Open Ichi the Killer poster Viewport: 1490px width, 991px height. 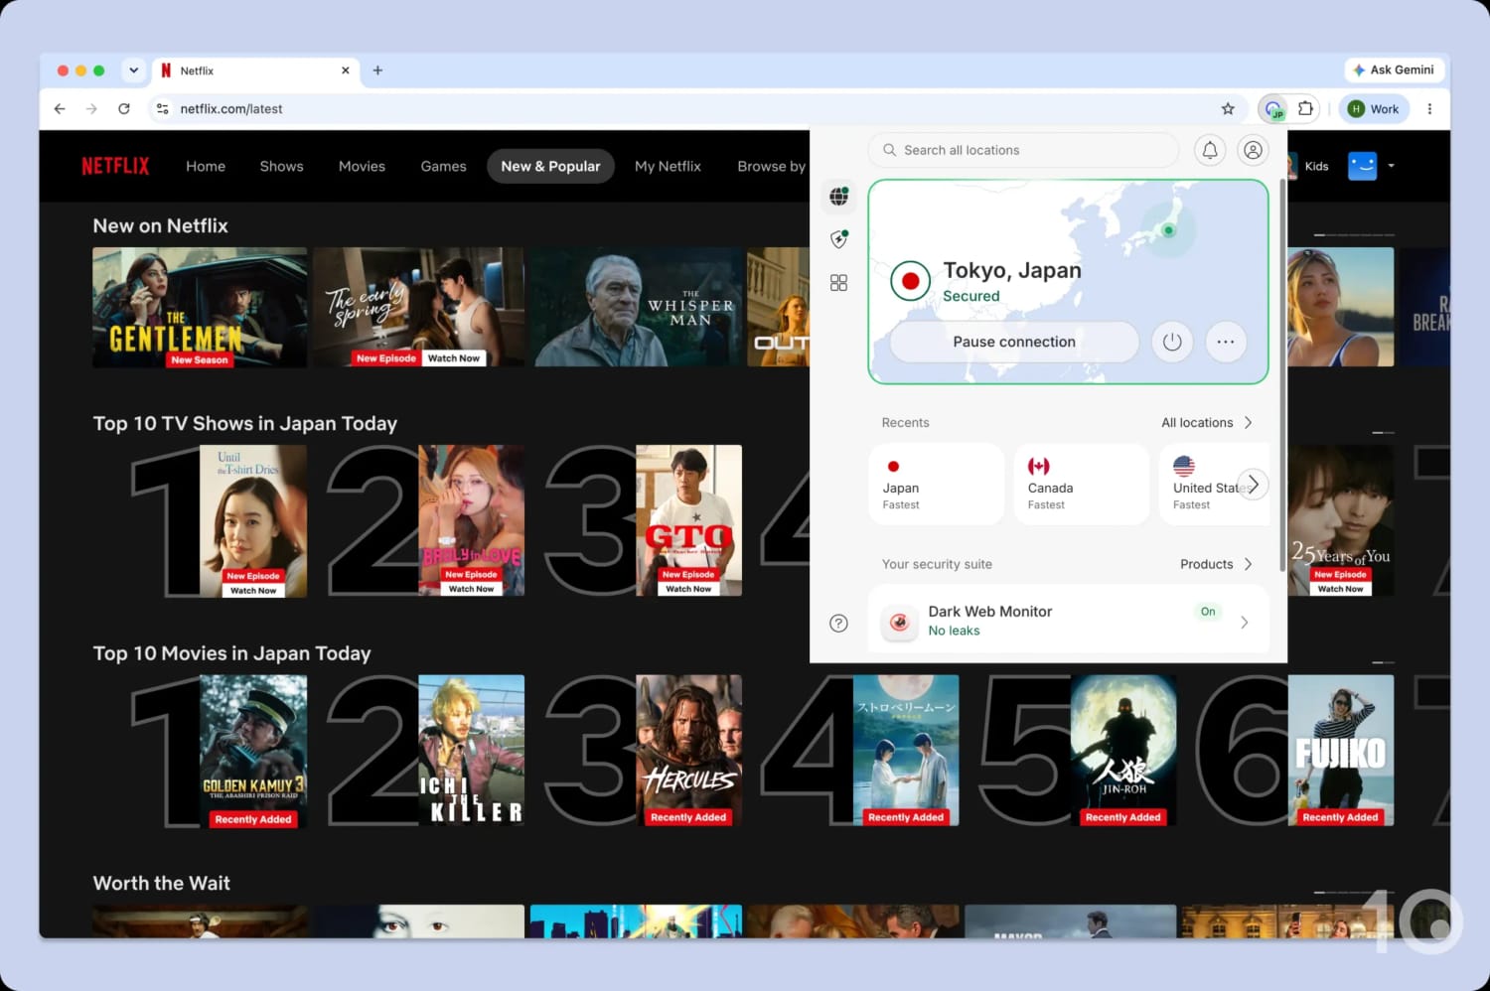[471, 752]
